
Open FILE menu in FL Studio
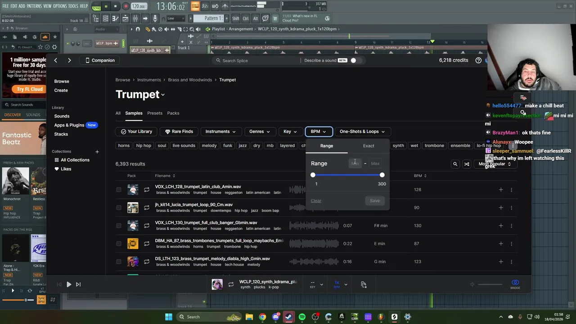tap(5, 6)
